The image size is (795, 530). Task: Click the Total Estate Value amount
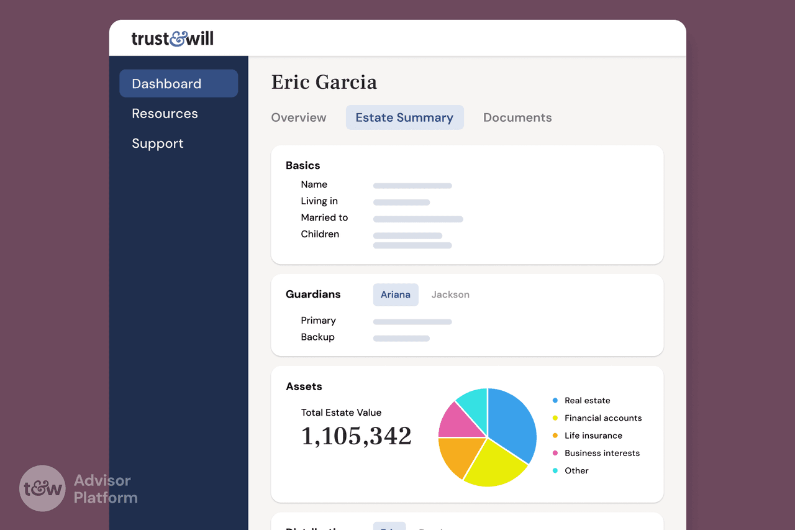tap(357, 436)
